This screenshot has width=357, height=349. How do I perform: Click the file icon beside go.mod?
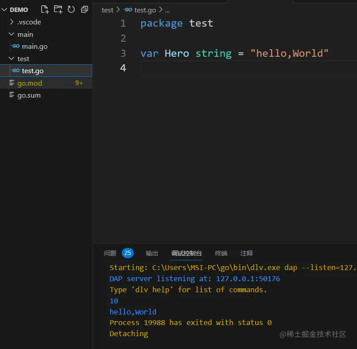(12, 83)
